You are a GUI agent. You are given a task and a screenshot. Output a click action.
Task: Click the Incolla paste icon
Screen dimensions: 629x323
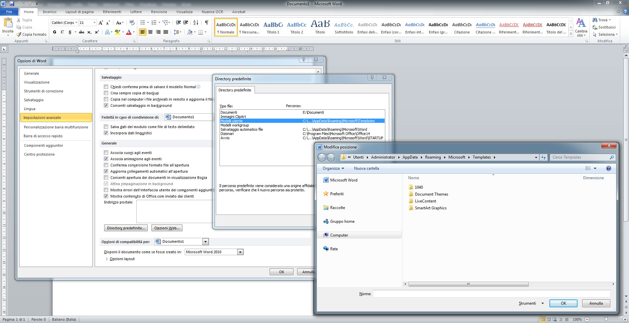8,23
